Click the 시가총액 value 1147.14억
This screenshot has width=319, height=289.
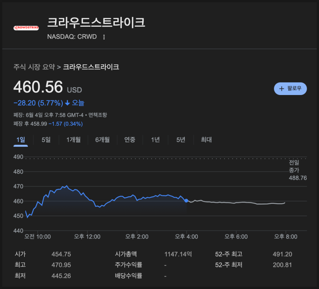178,254
